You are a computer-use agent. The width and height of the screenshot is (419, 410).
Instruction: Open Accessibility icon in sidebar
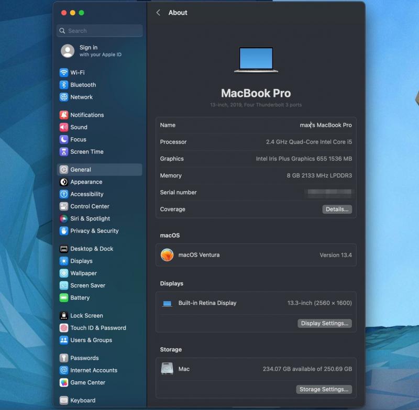(63, 194)
